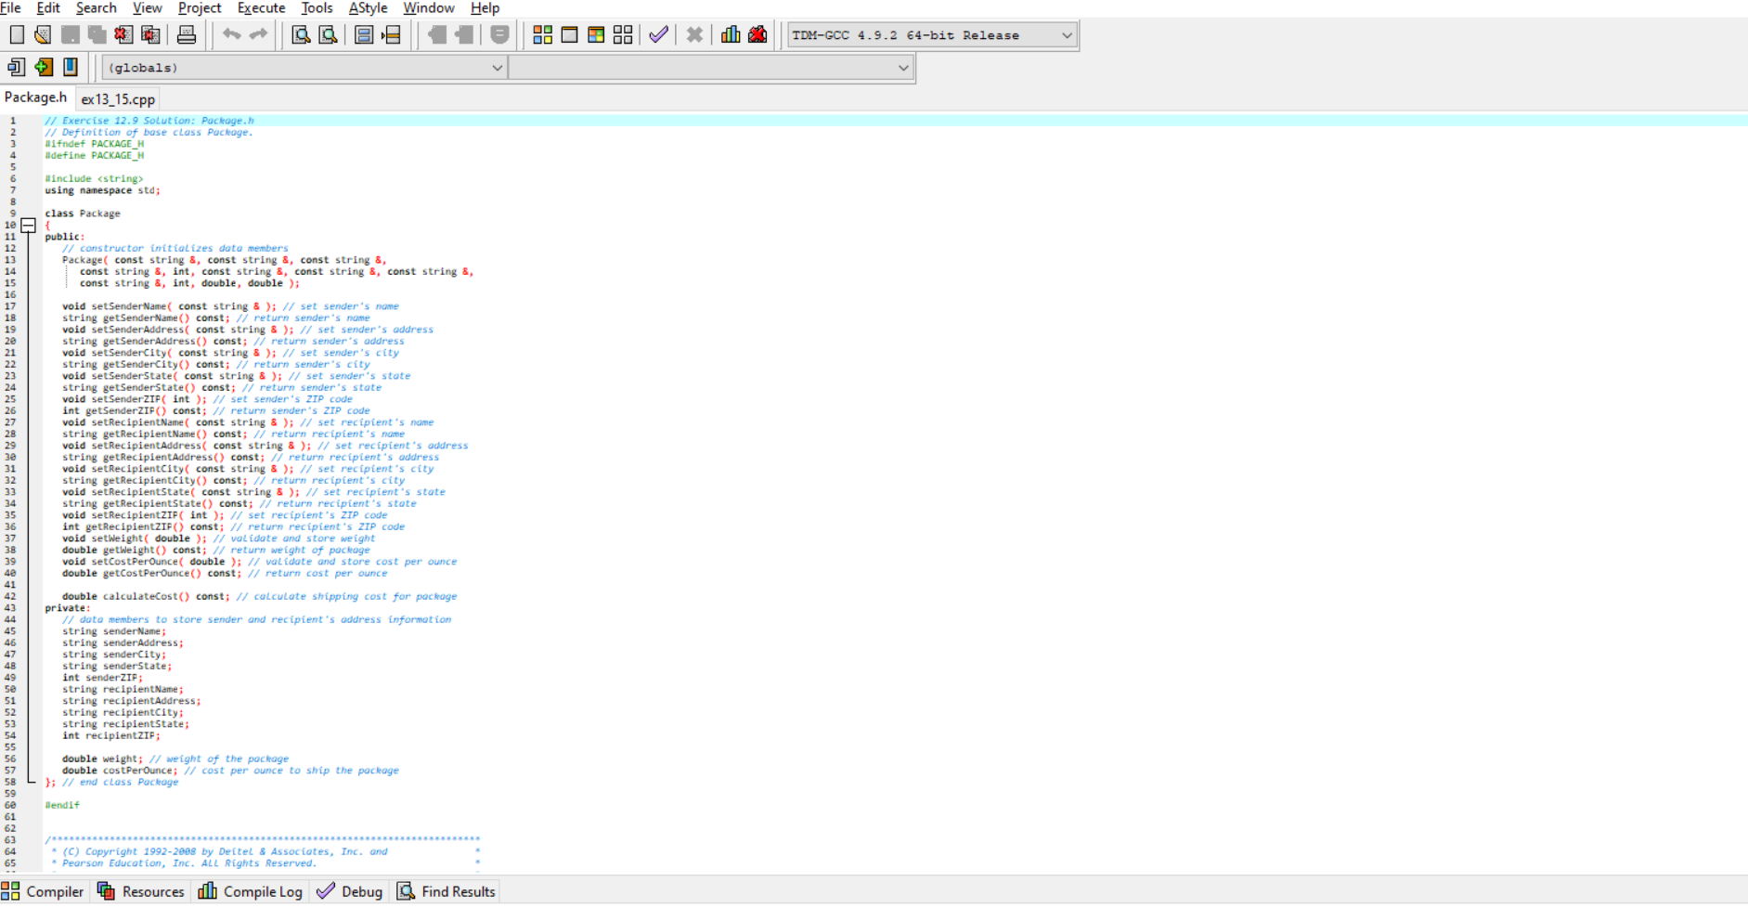This screenshot has height=908, width=1748.
Task: Print the current document
Action: pos(186,33)
